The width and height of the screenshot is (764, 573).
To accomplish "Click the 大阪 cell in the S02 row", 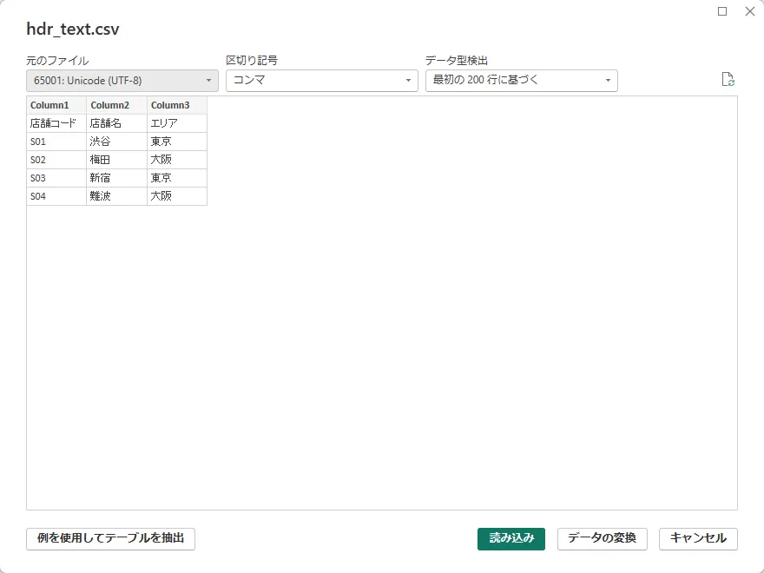I will pos(177,160).
